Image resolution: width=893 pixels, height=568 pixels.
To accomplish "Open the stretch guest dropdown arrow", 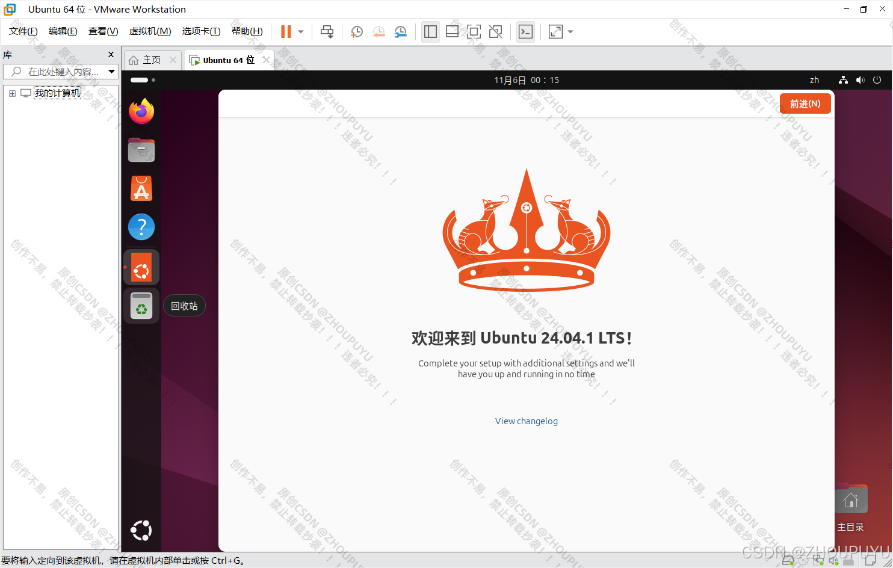I will [x=570, y=32].
